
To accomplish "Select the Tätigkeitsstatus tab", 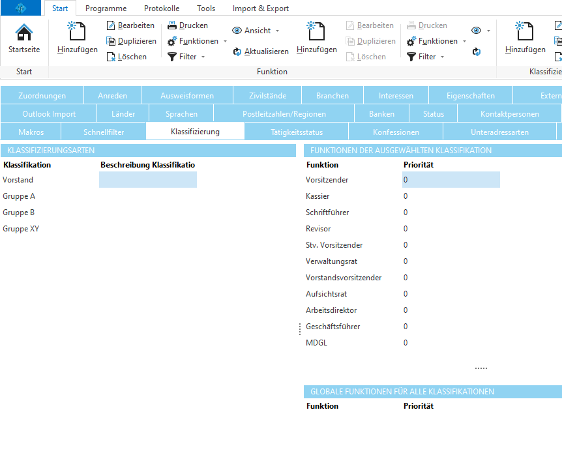I will coord(297,132).
